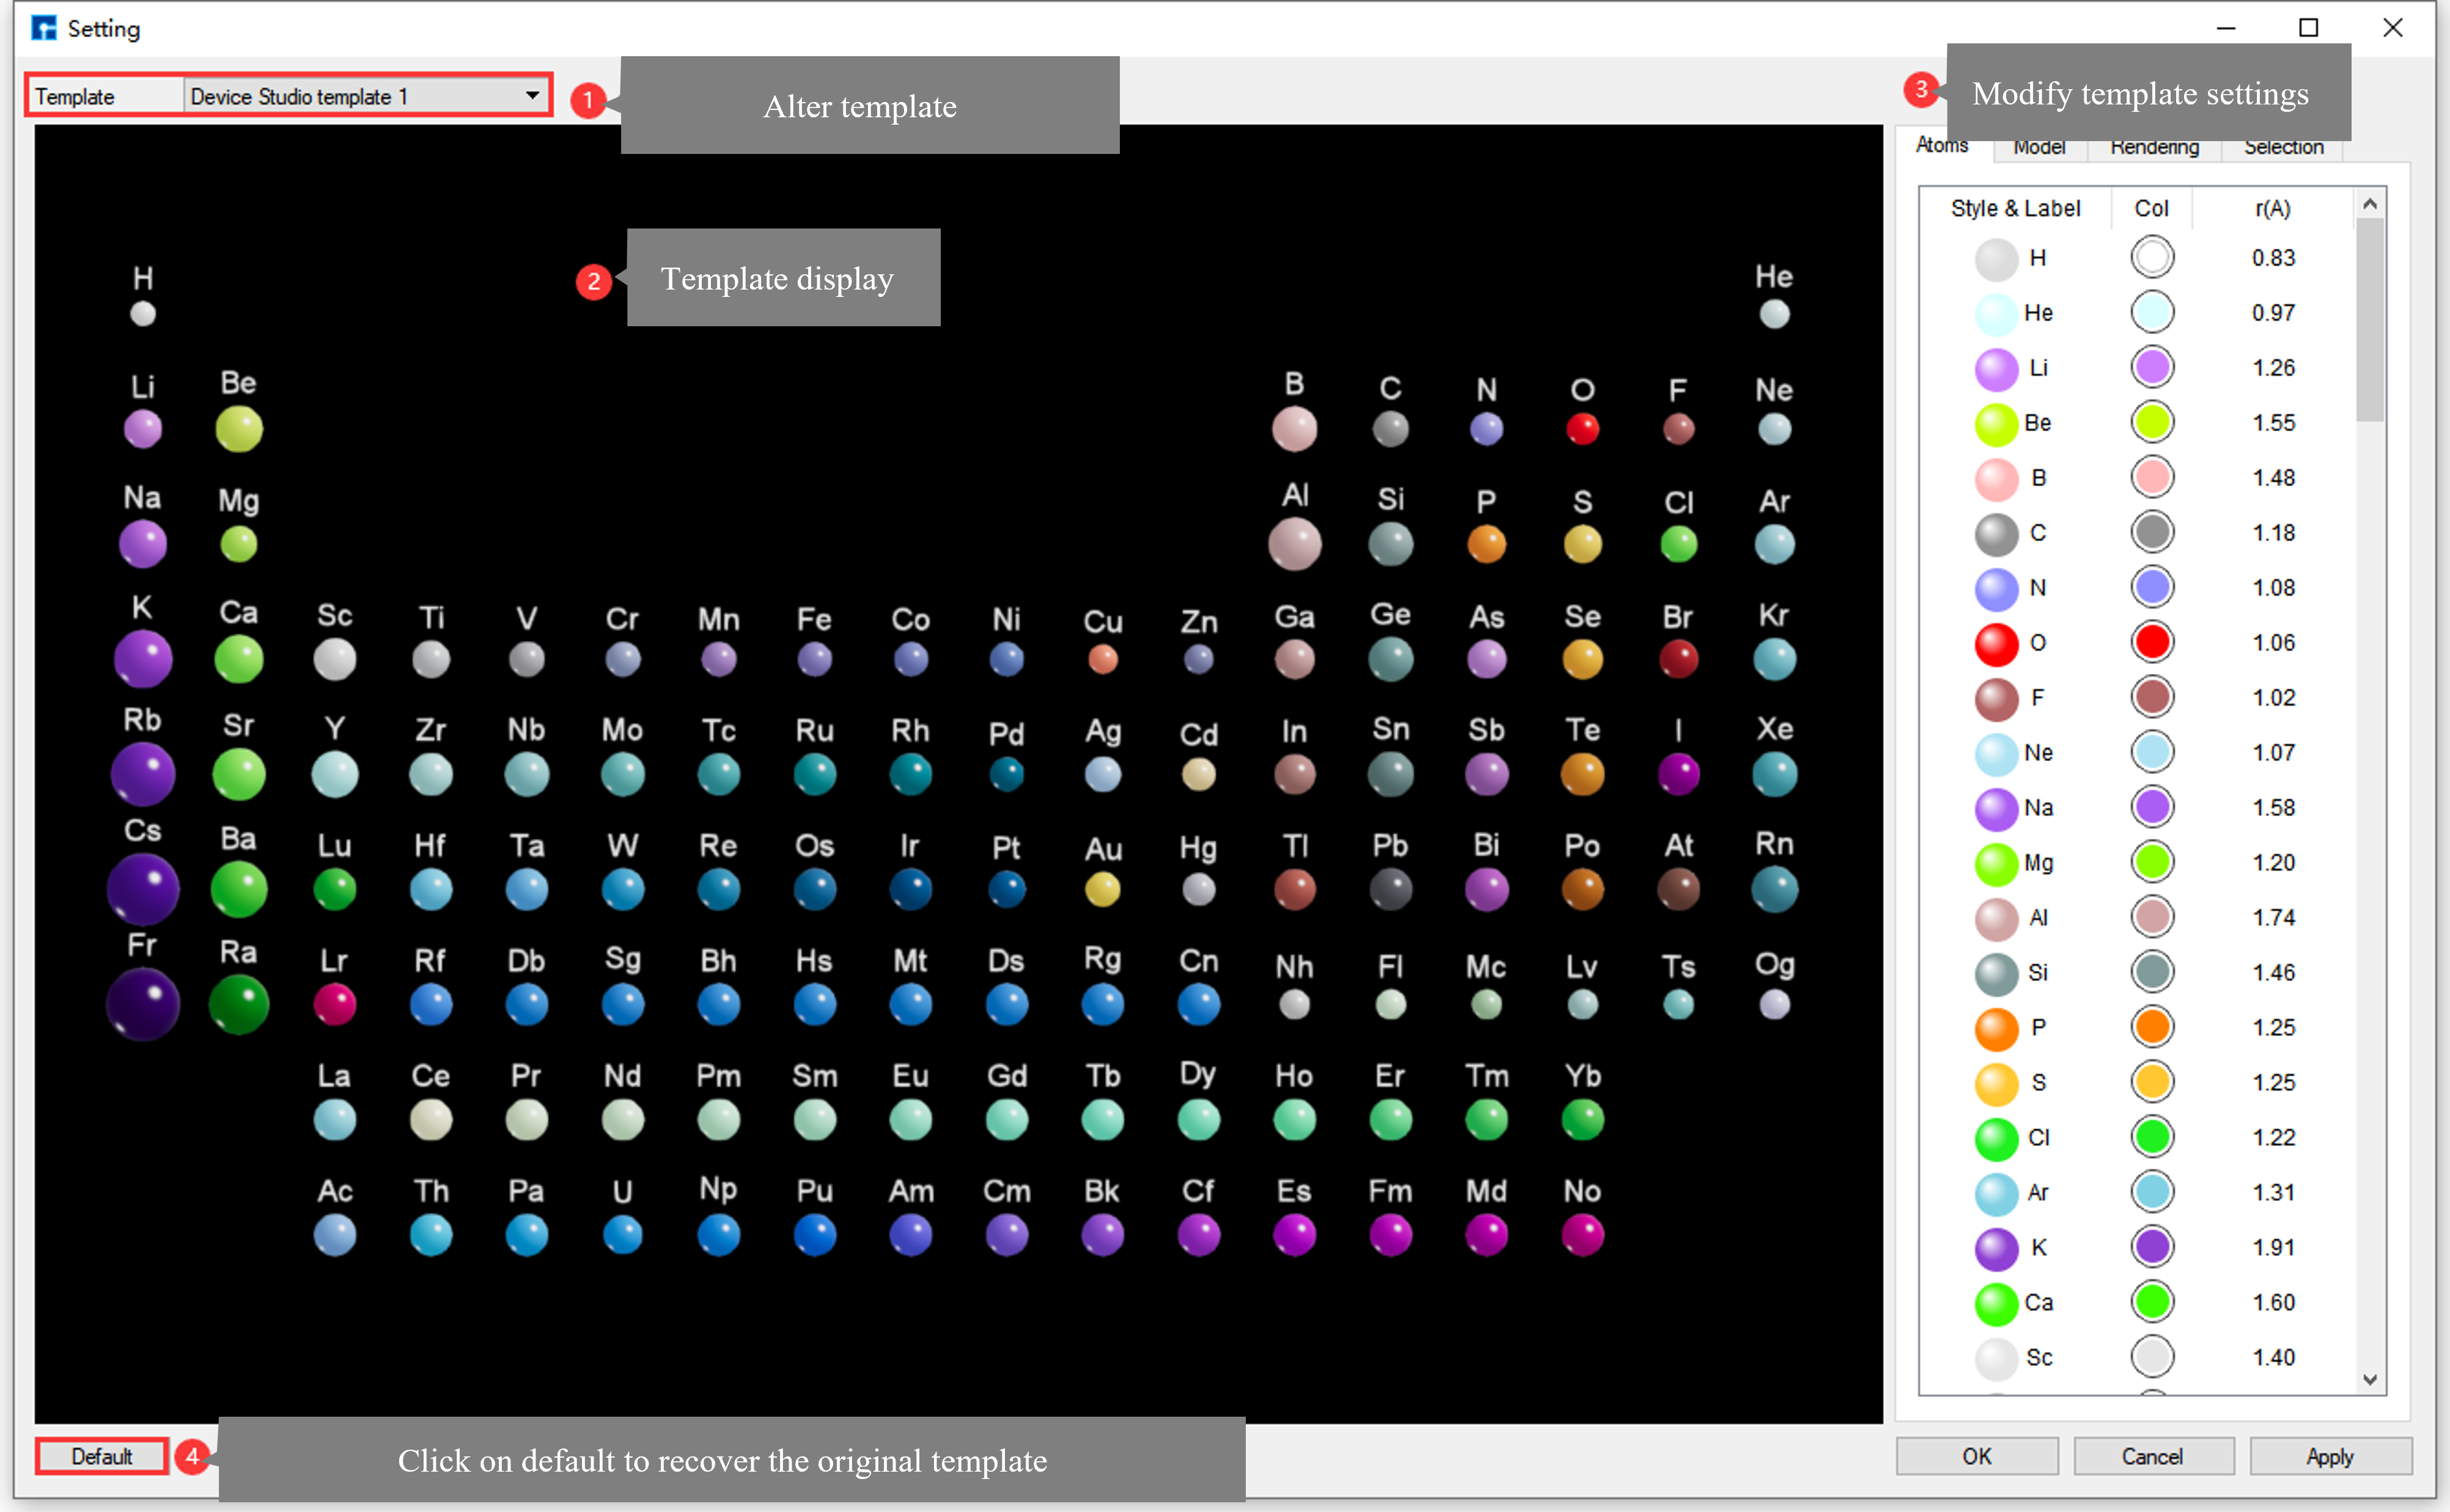Select the Xe atom sphere
The image size is (2450, 1512).
[1775, 774]
